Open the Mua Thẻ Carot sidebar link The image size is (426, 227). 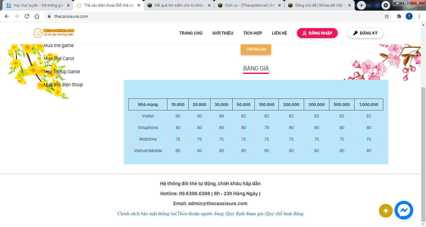point(59,58)
